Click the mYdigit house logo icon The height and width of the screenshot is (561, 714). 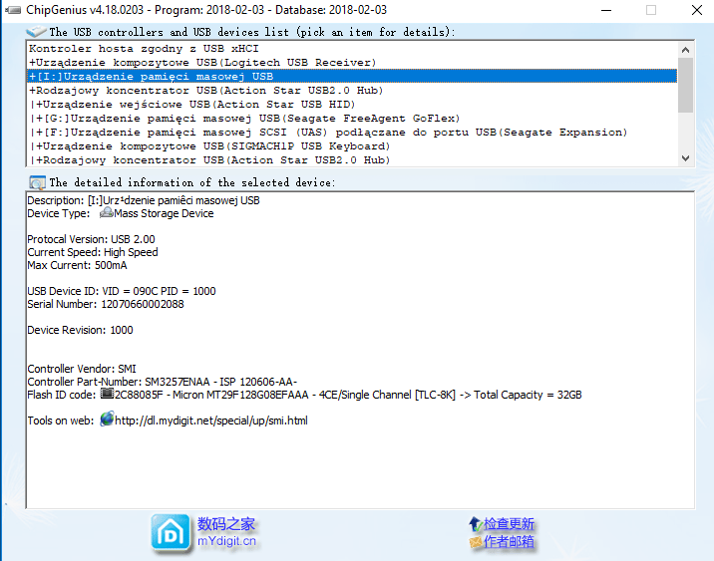[x=171, y=533]
